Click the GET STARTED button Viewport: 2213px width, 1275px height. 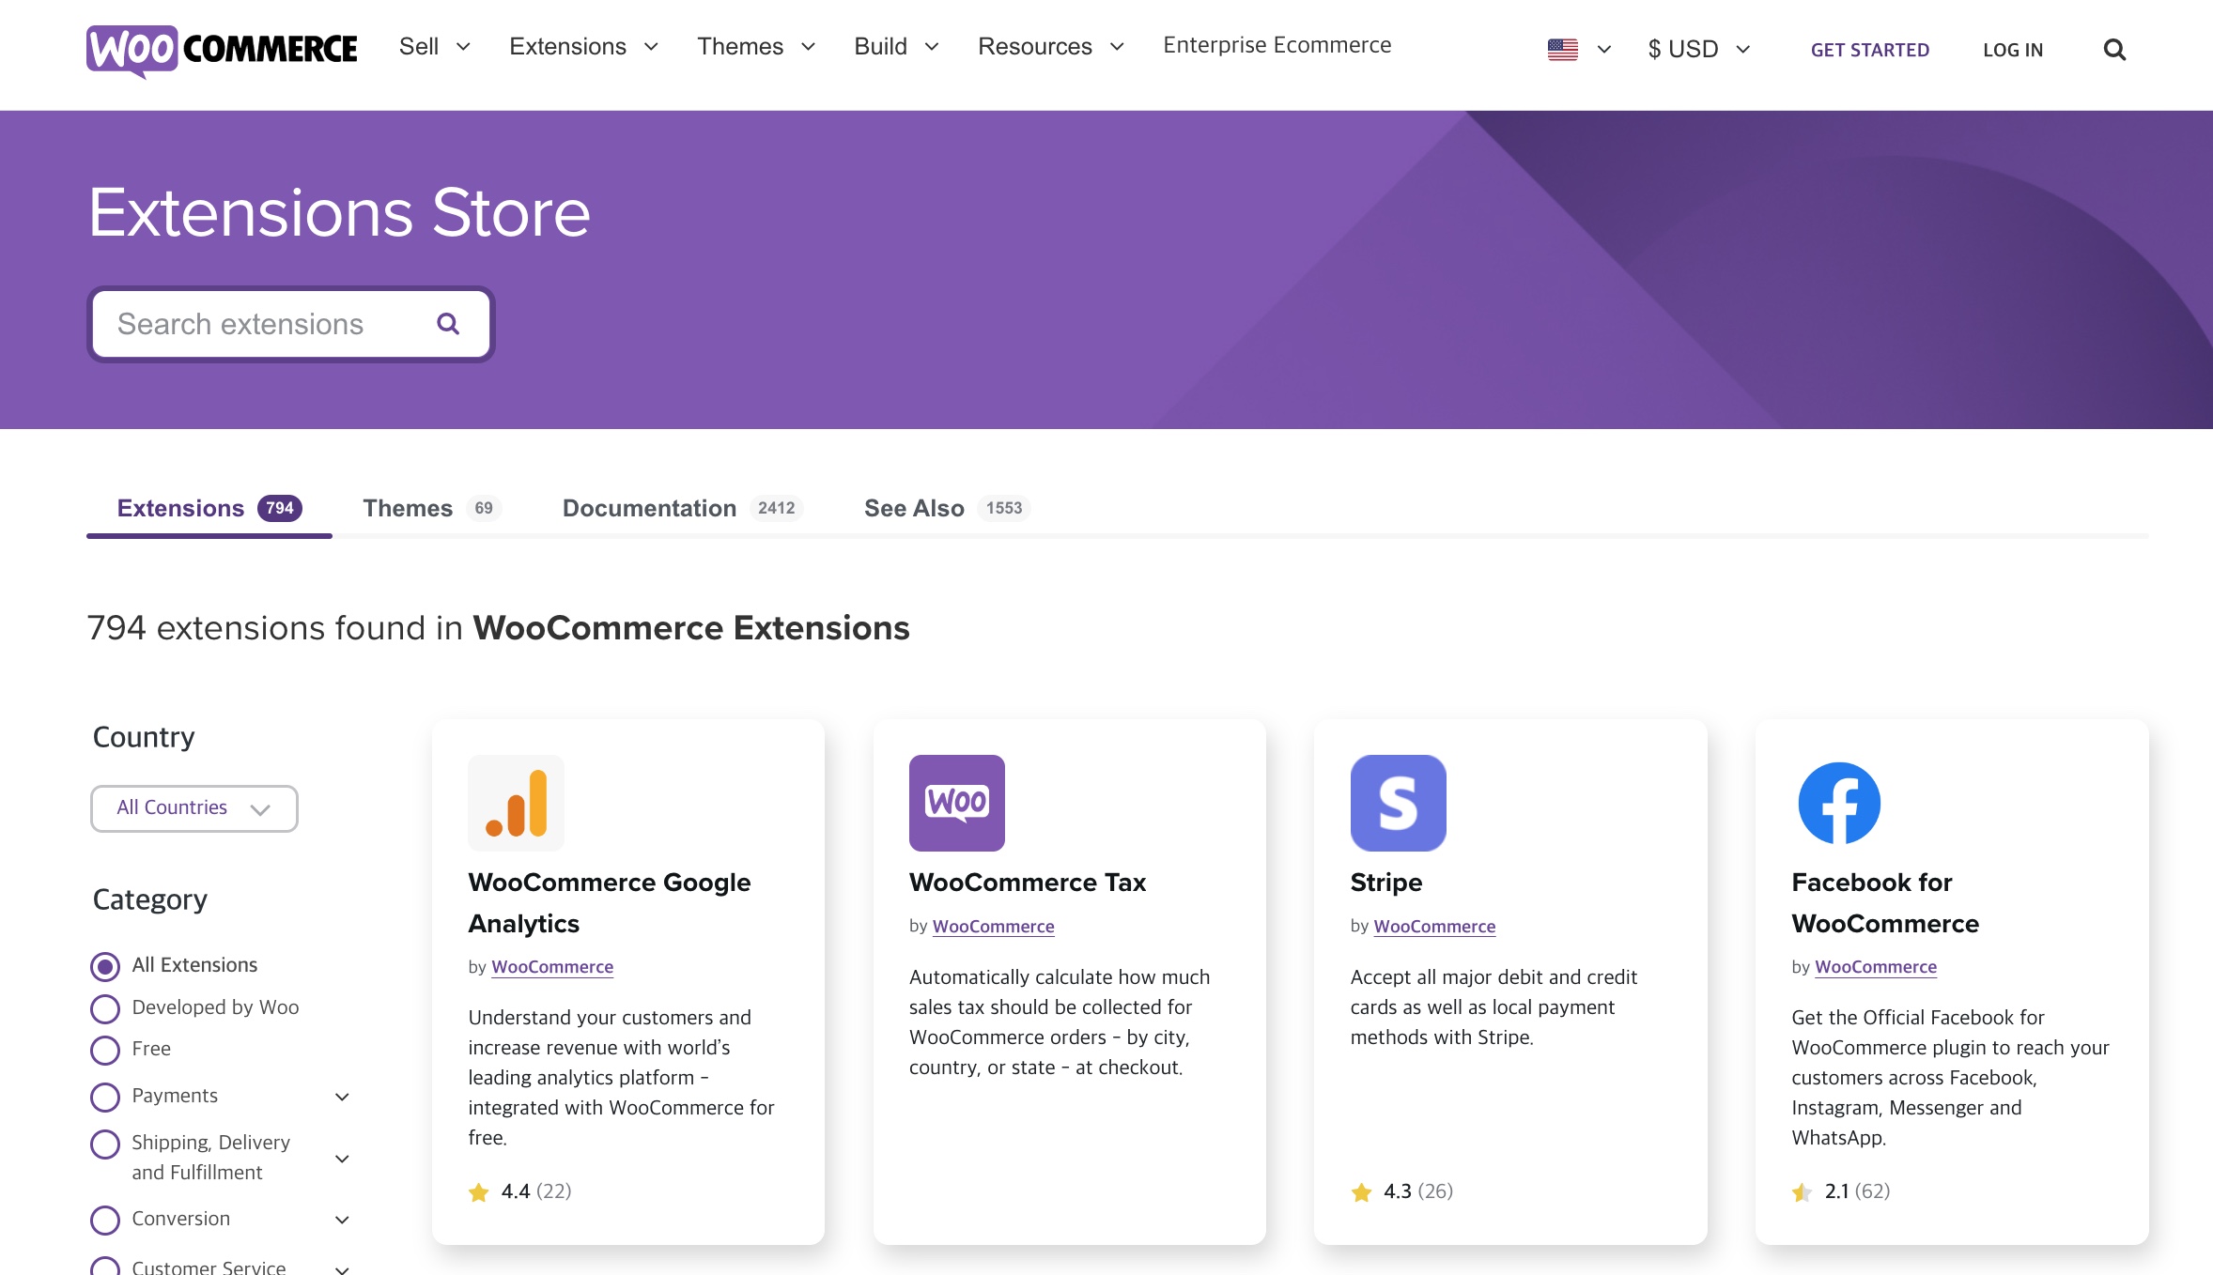click(1869, 49)
